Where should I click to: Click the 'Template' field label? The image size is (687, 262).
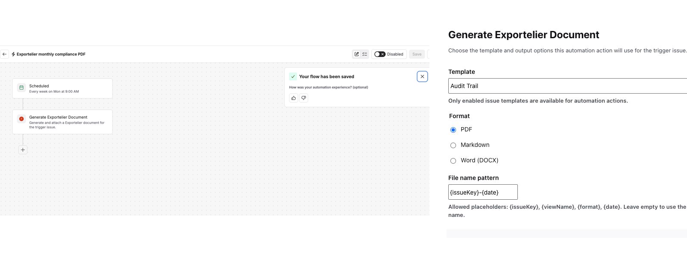click(462, 72)
